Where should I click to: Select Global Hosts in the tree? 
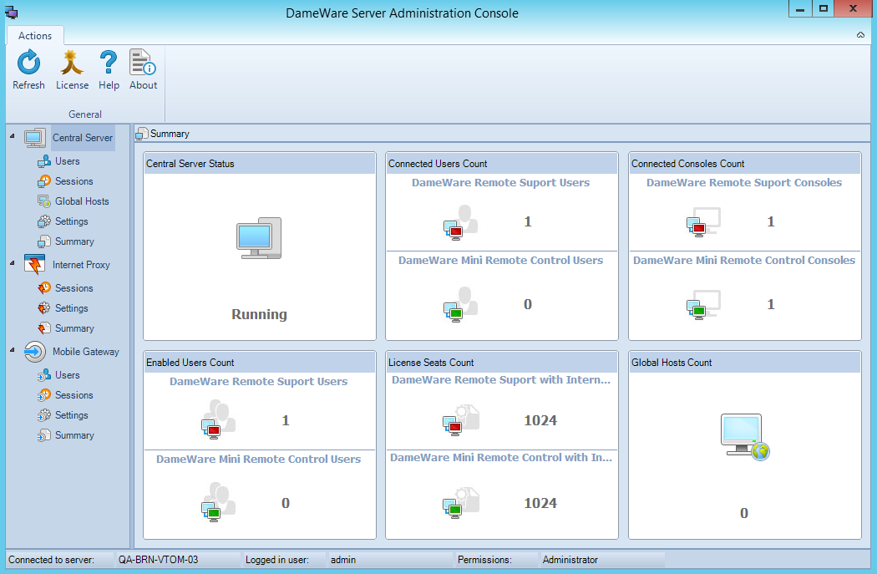pyautogui.click(x=81, y=201)
